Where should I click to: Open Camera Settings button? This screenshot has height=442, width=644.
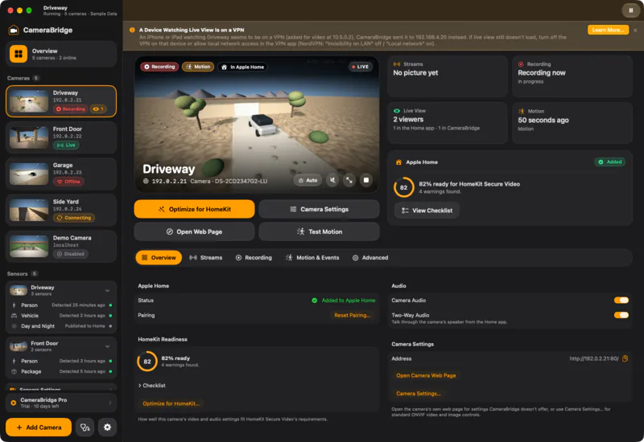coord(319,209)
